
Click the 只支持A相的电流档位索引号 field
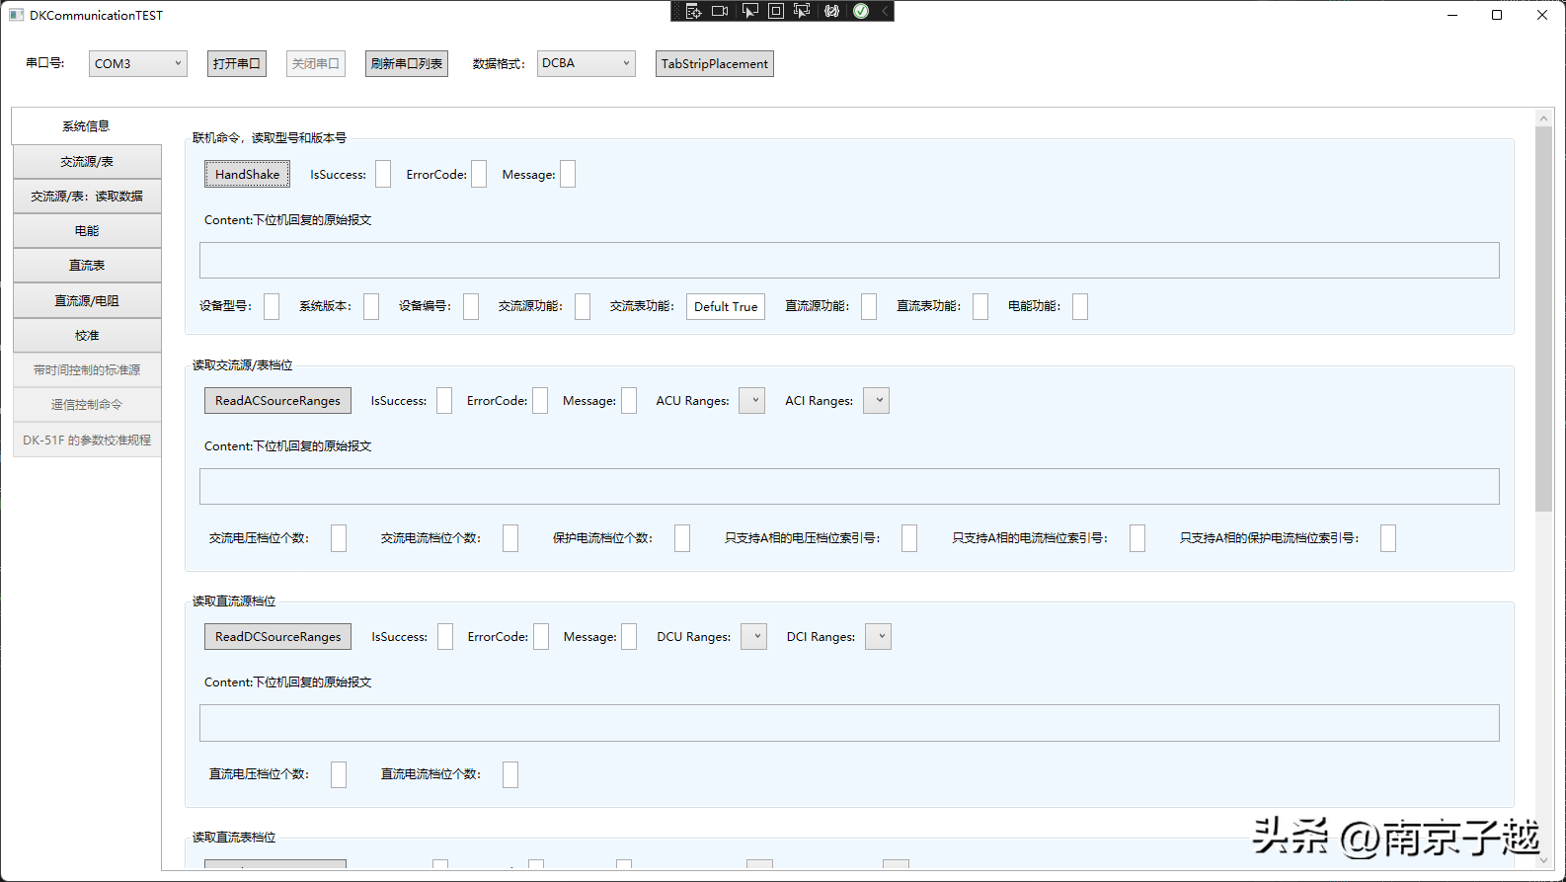(x=1137, y=538)
